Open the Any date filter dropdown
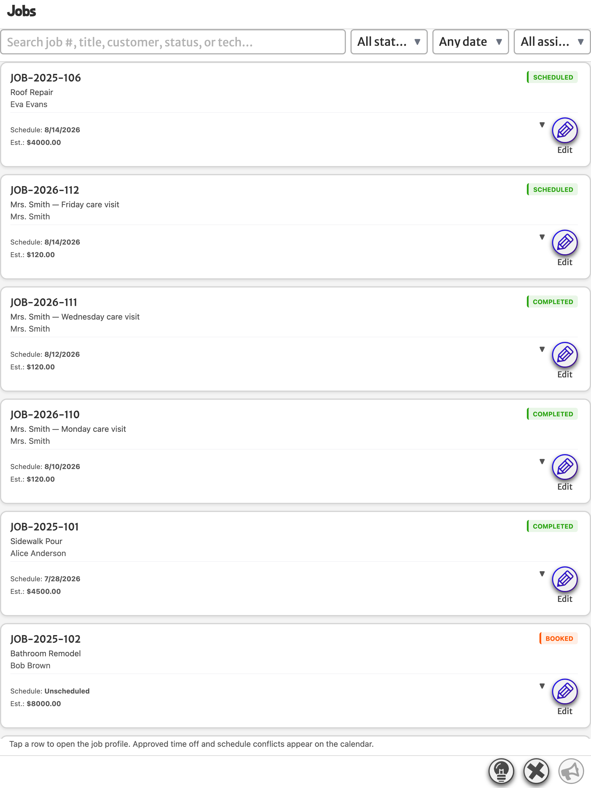This screenshot has width=591, height=788. pyautogui.click(x=470, y=42)
